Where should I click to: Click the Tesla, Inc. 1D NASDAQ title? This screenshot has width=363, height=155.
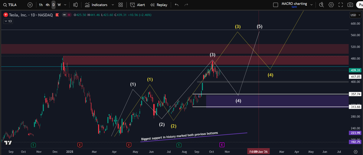pyautogui.click(x=31, y=15)
